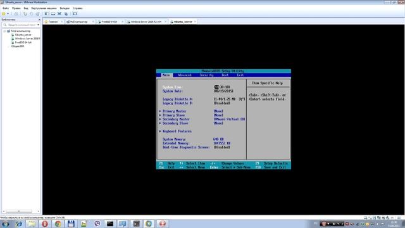
Task: Open Internet Explorer from the taskbar
Action: [x=18, y=224]
